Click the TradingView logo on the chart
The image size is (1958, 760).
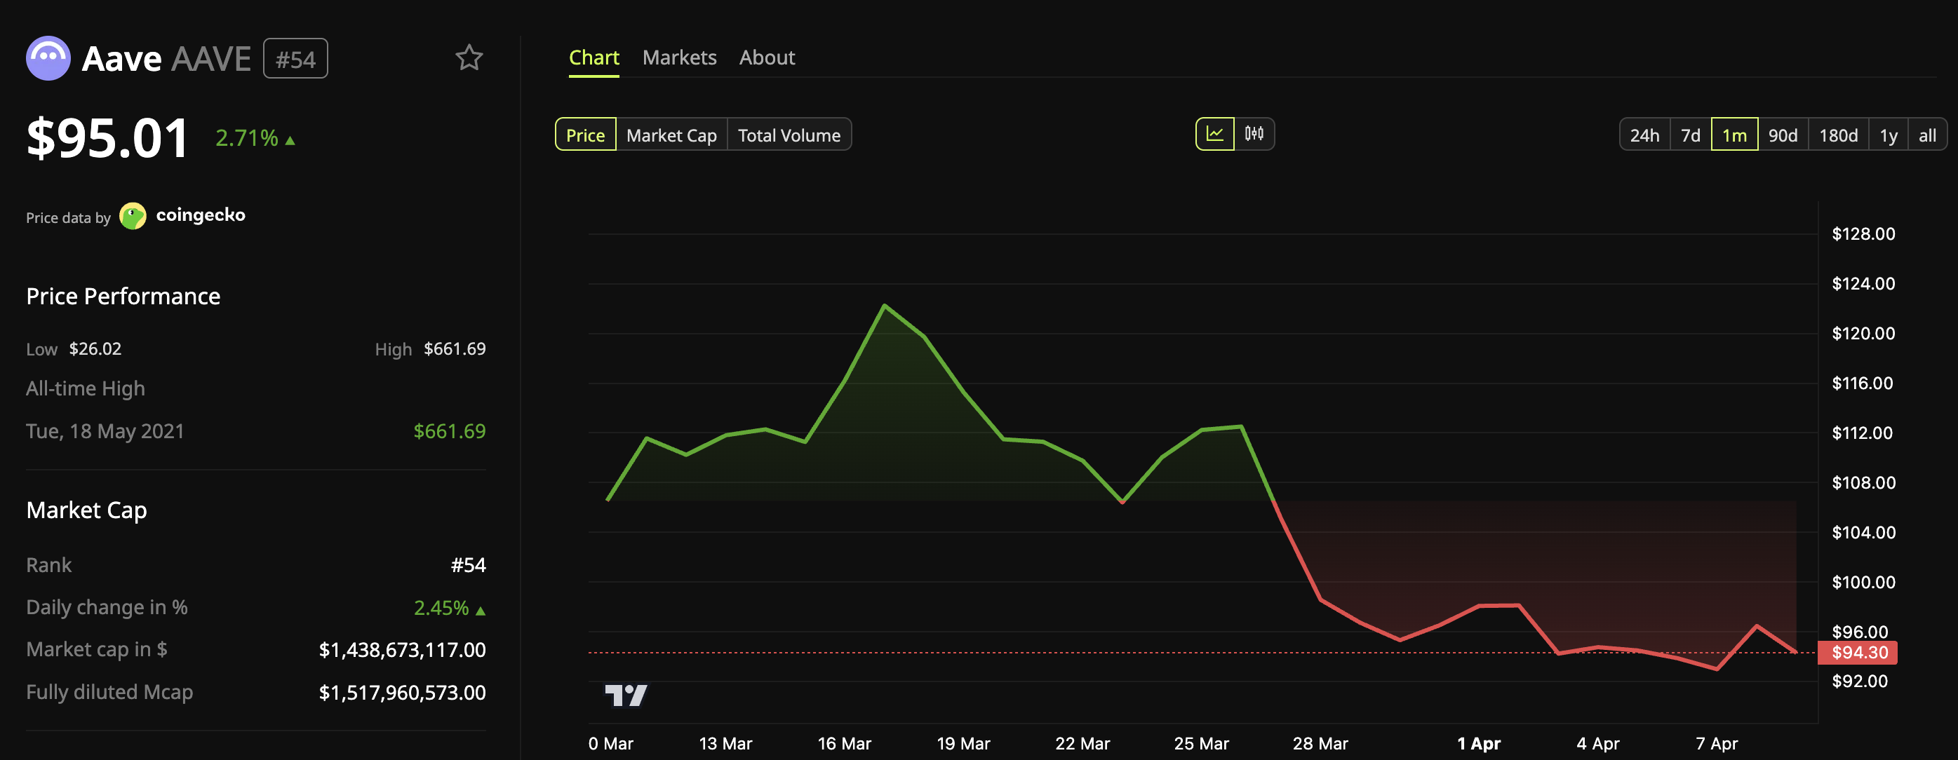626,695
